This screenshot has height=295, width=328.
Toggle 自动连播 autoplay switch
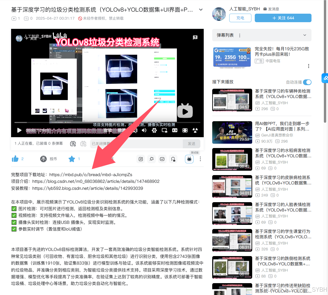click(x=307, y=82)
